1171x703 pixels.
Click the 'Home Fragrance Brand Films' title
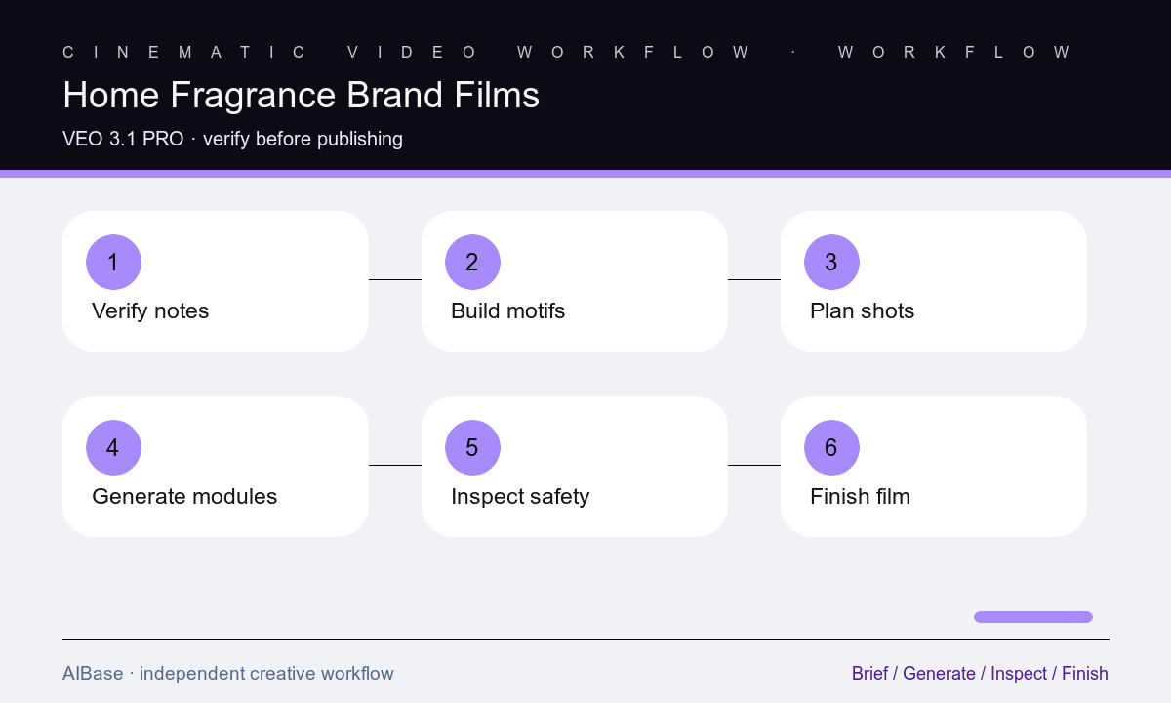[x=301, y=96]
